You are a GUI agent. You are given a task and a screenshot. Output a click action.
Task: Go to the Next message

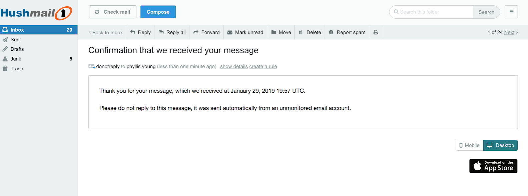[x=509, y=32]
